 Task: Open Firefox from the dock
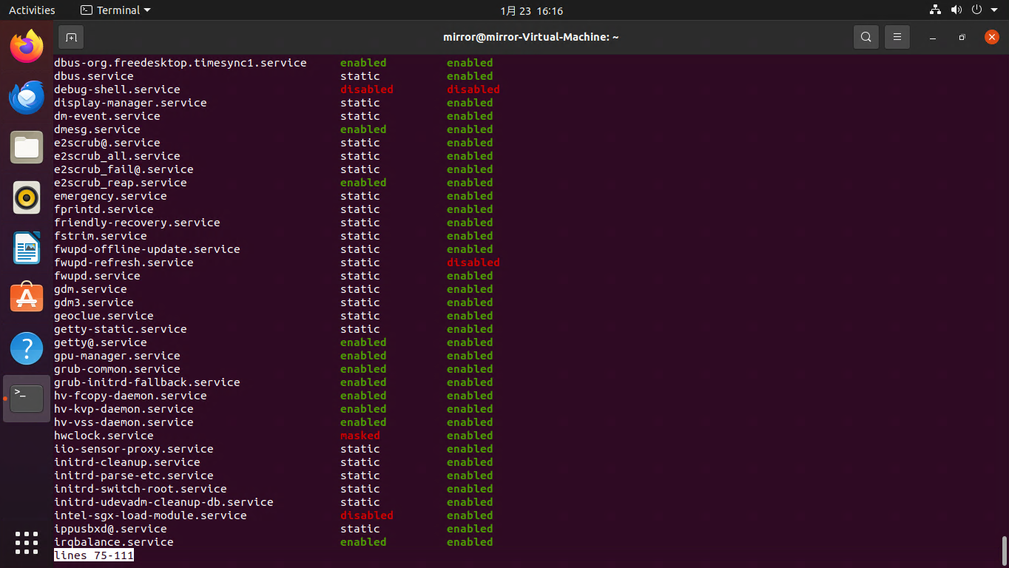pos(27,47)
